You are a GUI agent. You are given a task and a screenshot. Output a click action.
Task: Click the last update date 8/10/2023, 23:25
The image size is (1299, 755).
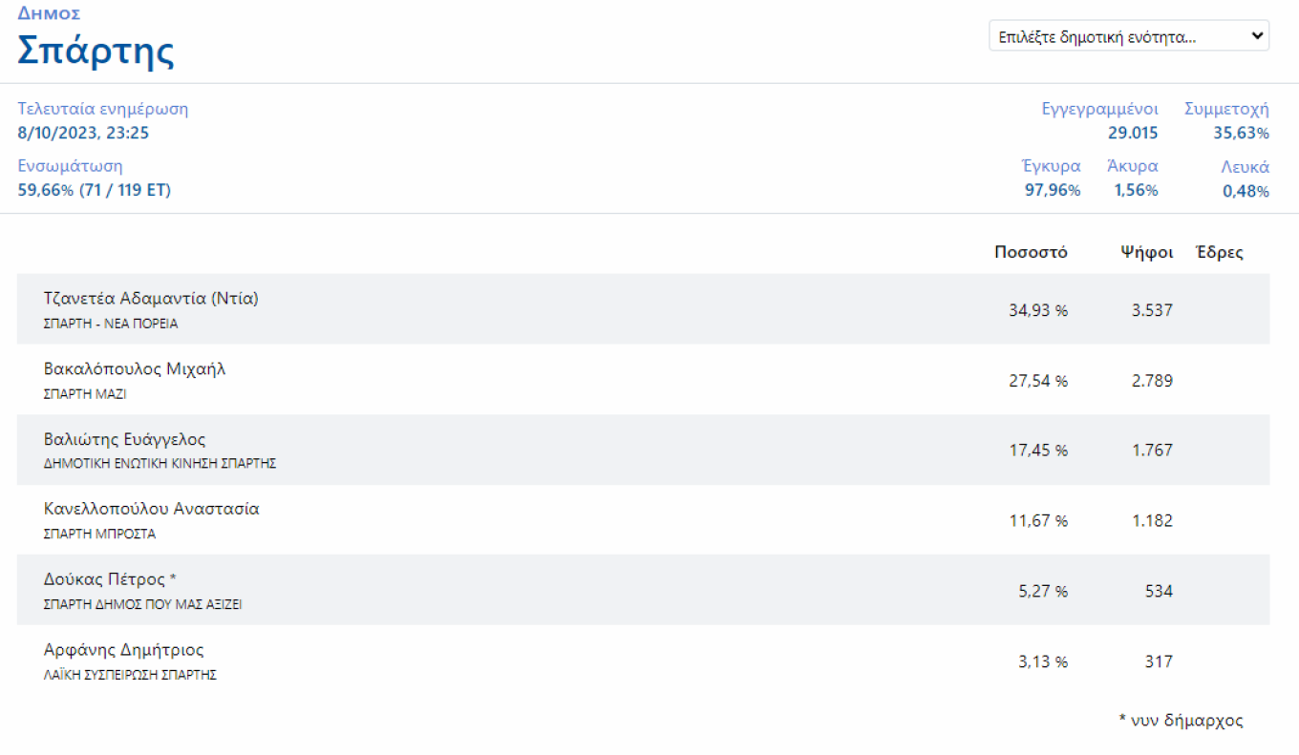coord(83,133)
